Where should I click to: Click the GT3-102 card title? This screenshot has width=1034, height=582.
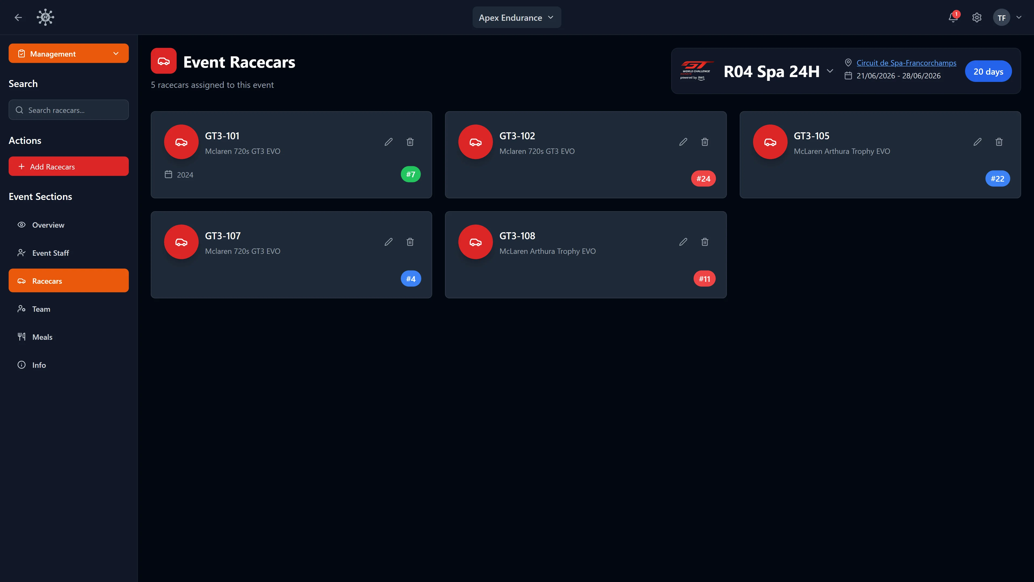(x=517, y=136)
